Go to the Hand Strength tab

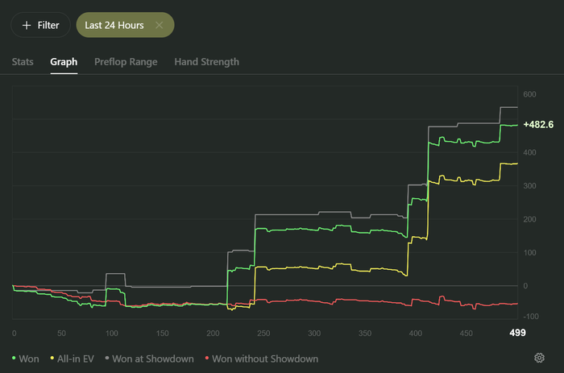click(x=206, y=61)
